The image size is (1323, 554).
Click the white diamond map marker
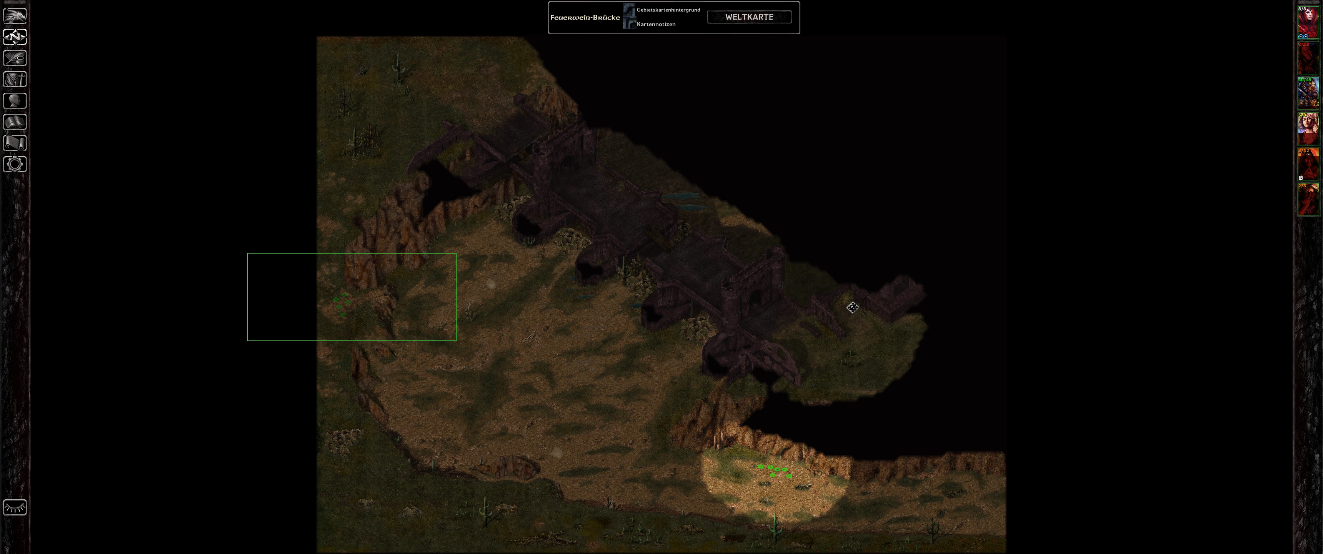853,307
